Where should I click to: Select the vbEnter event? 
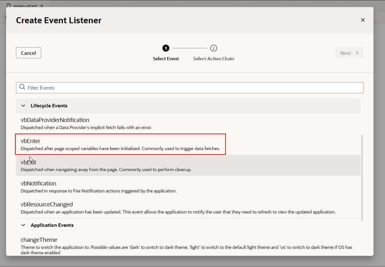coord(188,144)
